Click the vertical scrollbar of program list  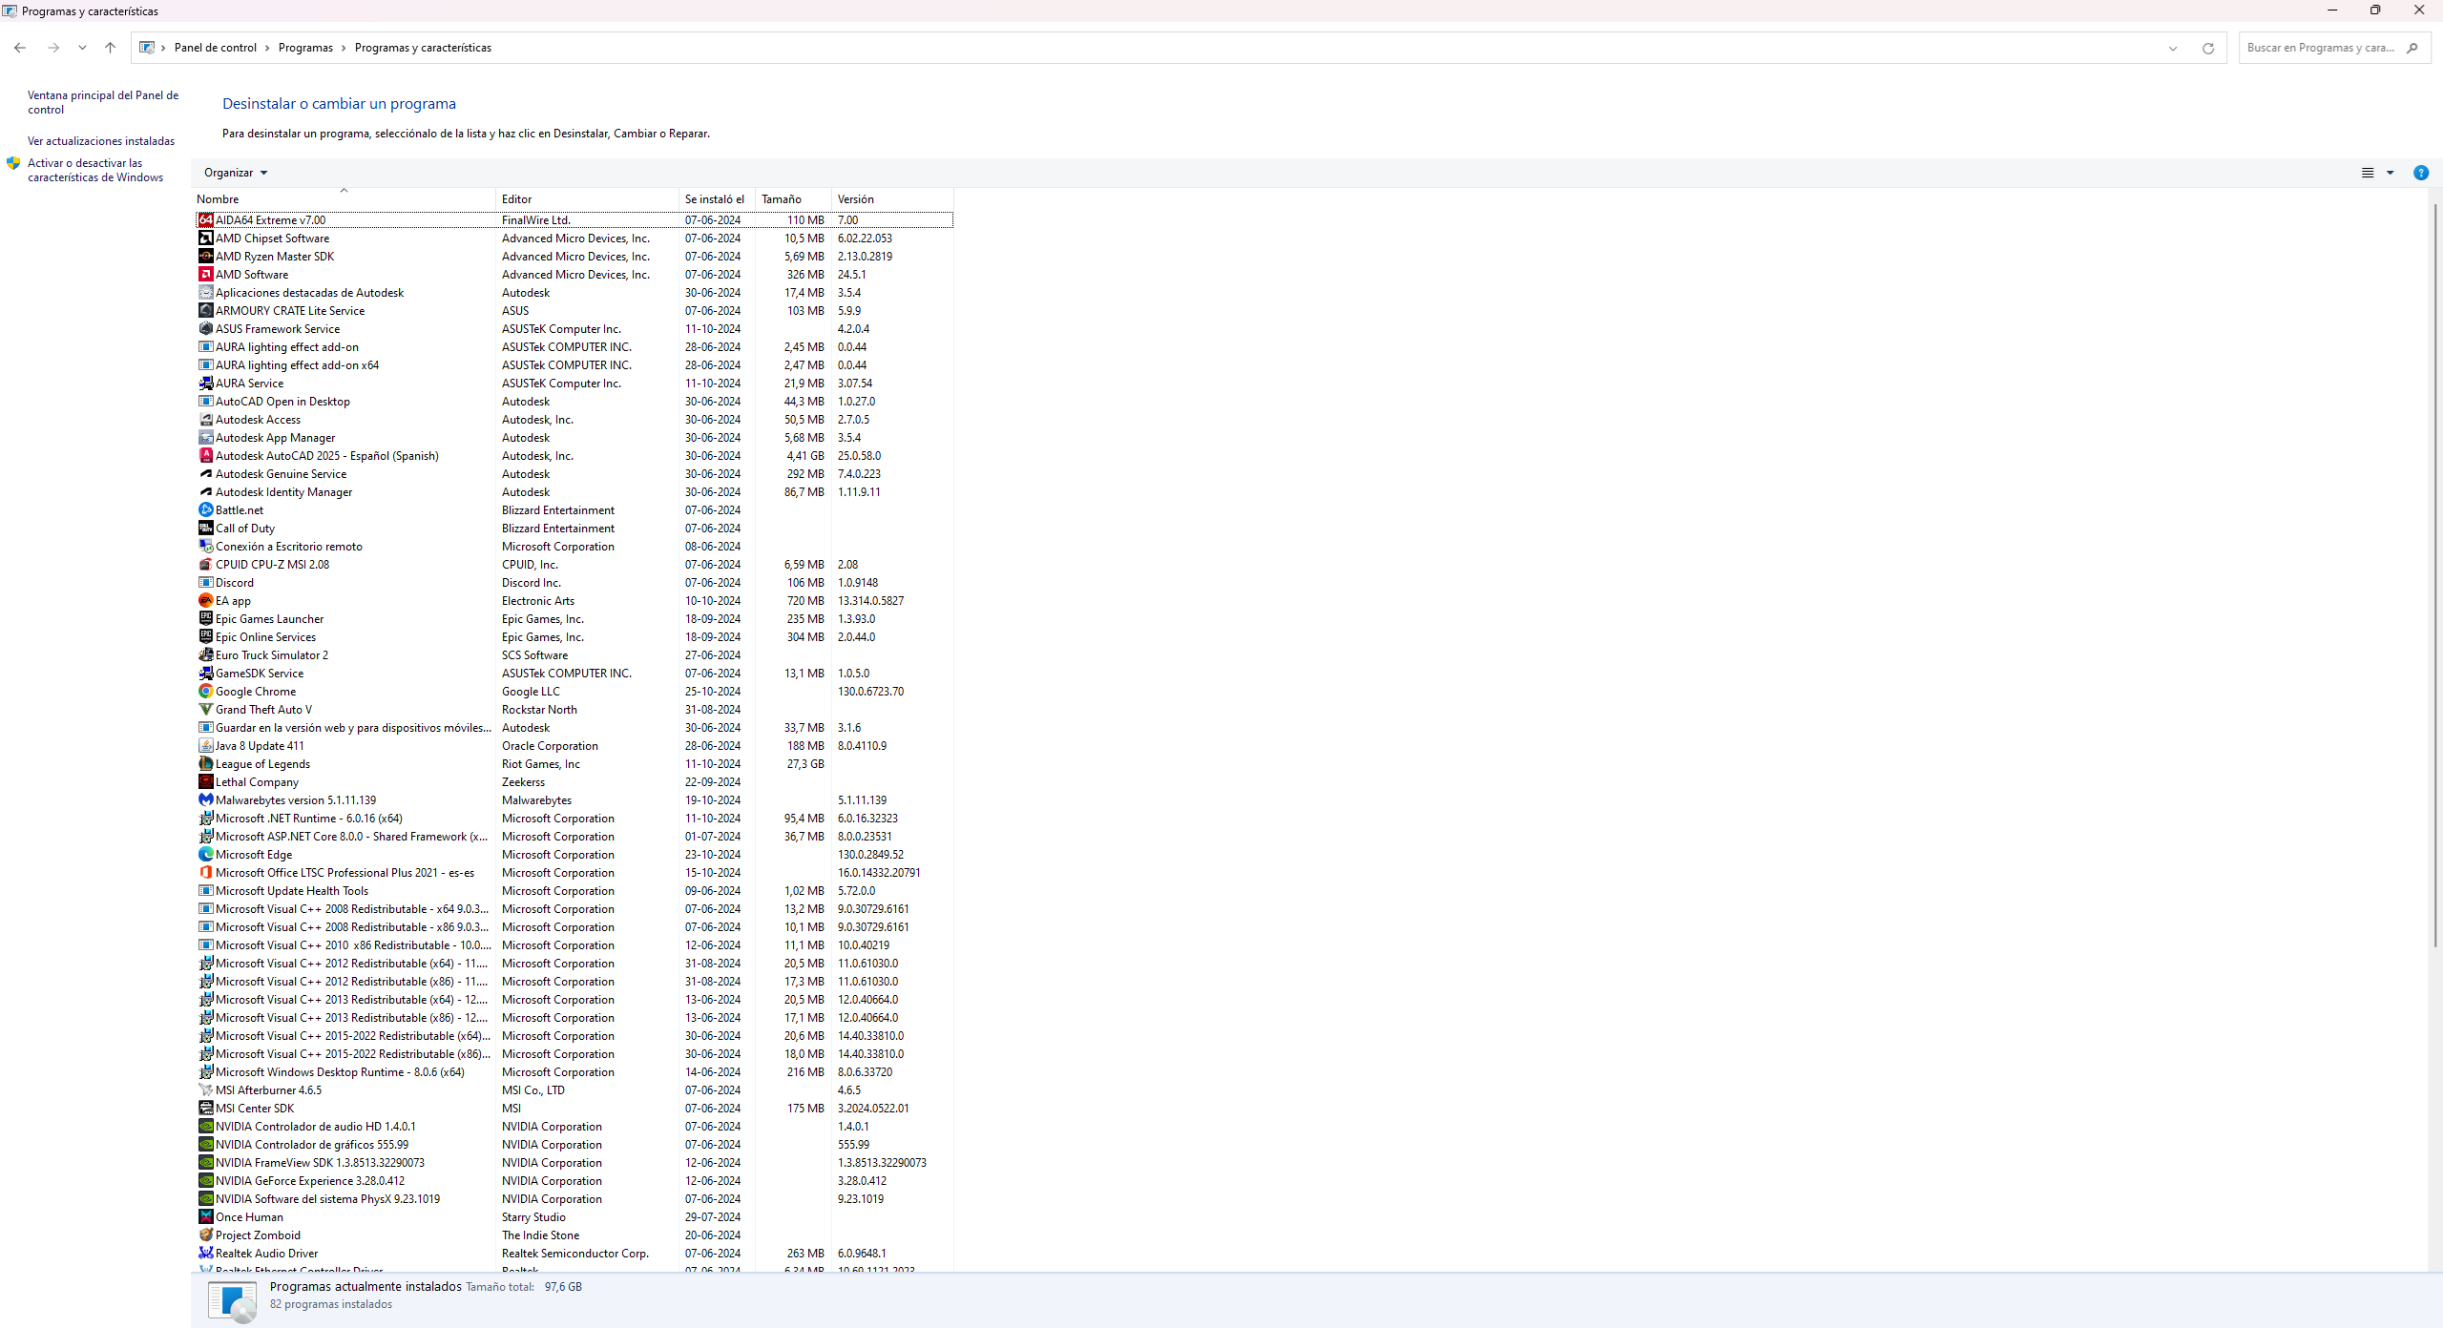coord(2433,577)
